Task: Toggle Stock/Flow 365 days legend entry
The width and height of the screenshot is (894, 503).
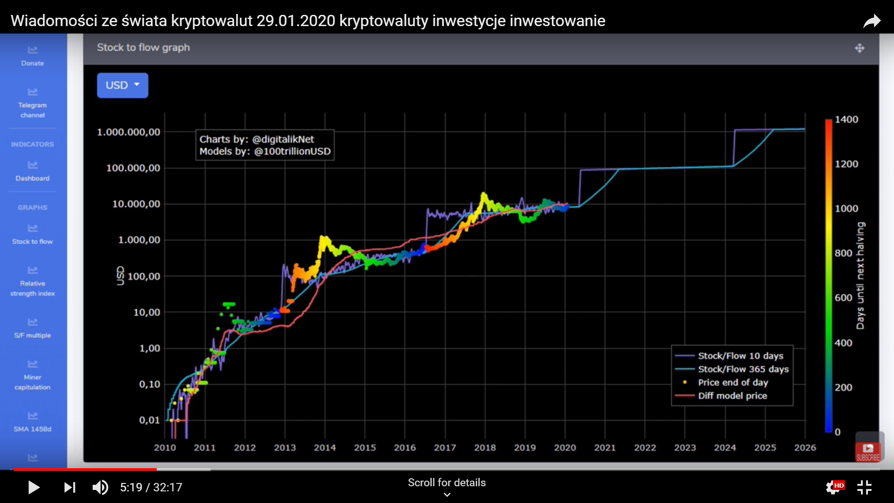Action: (x=732, y=369)
